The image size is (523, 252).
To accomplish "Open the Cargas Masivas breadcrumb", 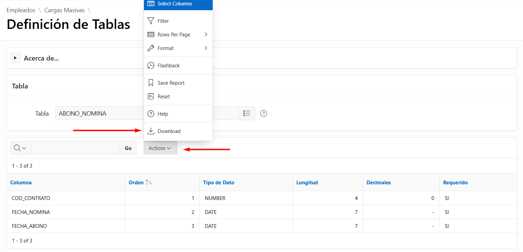I will [64, 10].
